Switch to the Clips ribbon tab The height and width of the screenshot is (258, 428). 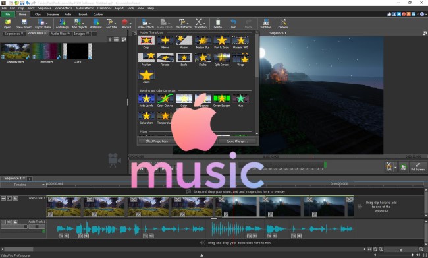pyautogui.click(x=38, y=15)
